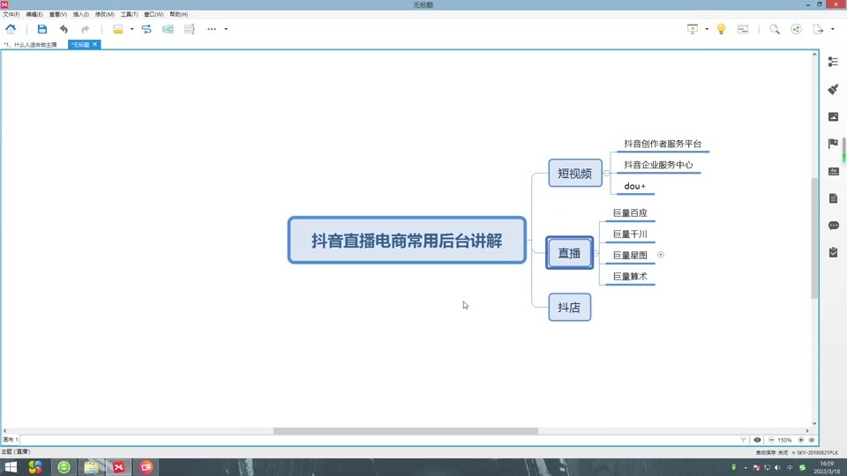The width and height of the screenshot is (847, 476).
Task: Select the 短视频 topic node
Action: [574, 174]
